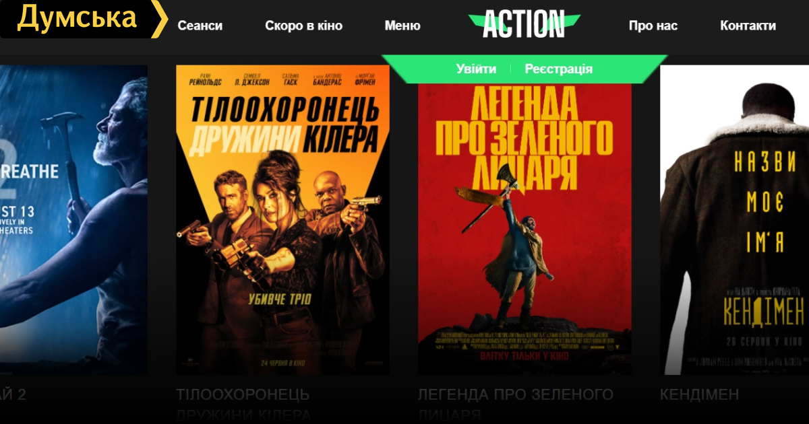
Task: Click the ACTION cinema logo
Action: [x=524, y=24]
